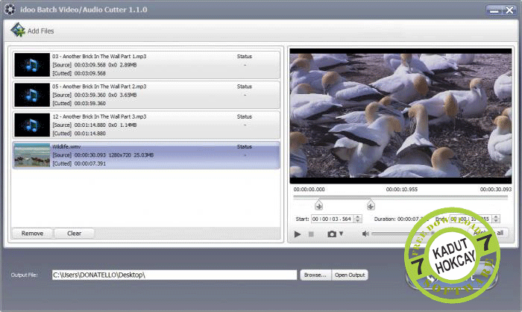522x312 pixels.
Task: Click the 1280x720 resolution text
Action: [x=119, y=155]
